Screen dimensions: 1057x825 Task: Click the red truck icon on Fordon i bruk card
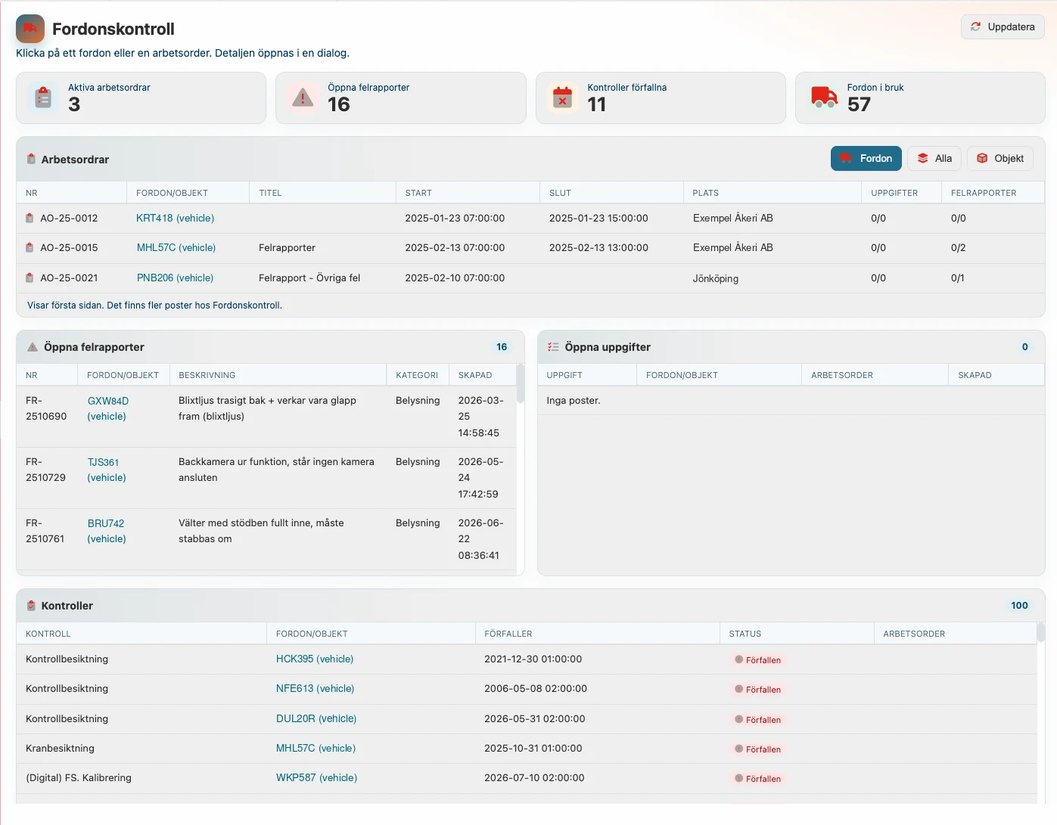pos(822,98)
